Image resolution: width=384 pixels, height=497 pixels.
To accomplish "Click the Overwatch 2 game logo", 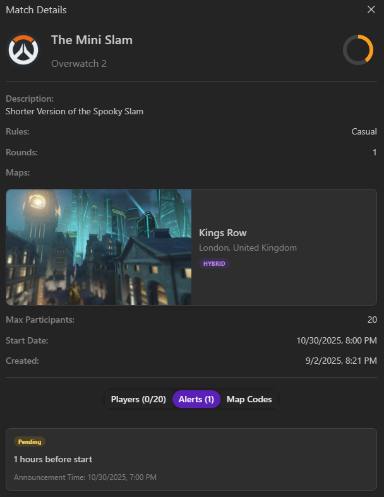I will [x=23, y=50].
